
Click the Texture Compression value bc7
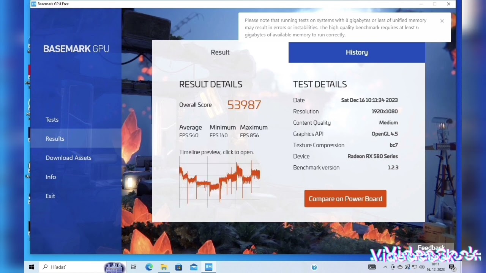[x=394, y=145]
